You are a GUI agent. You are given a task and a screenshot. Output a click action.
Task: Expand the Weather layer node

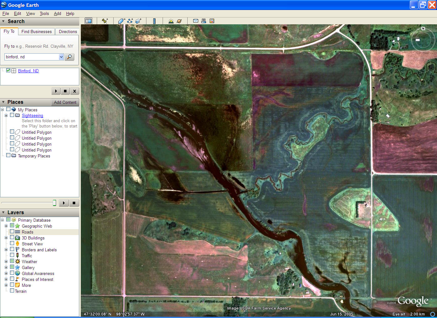6,262
